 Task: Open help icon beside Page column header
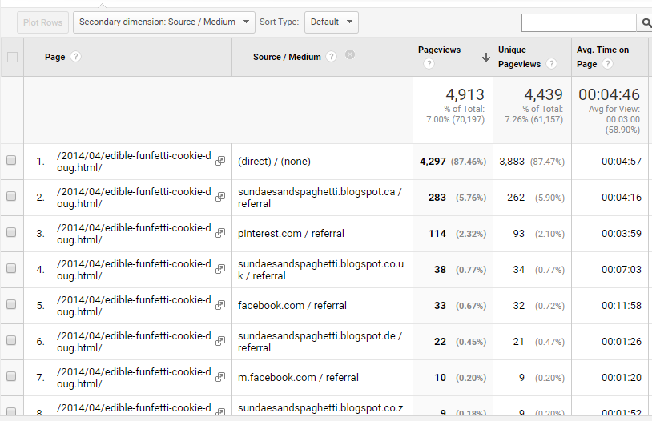pos(76,57)
